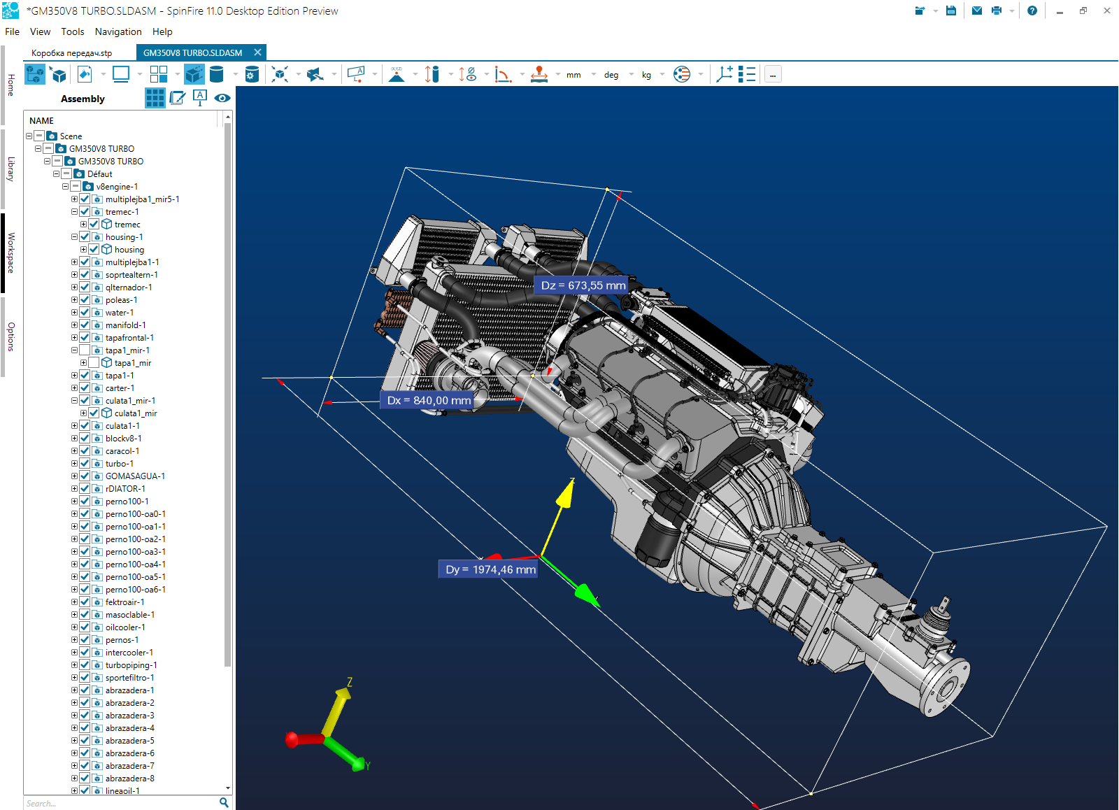Collapse the housing-1 tree node
This screenshot has height=810, width=1119.
74,237
